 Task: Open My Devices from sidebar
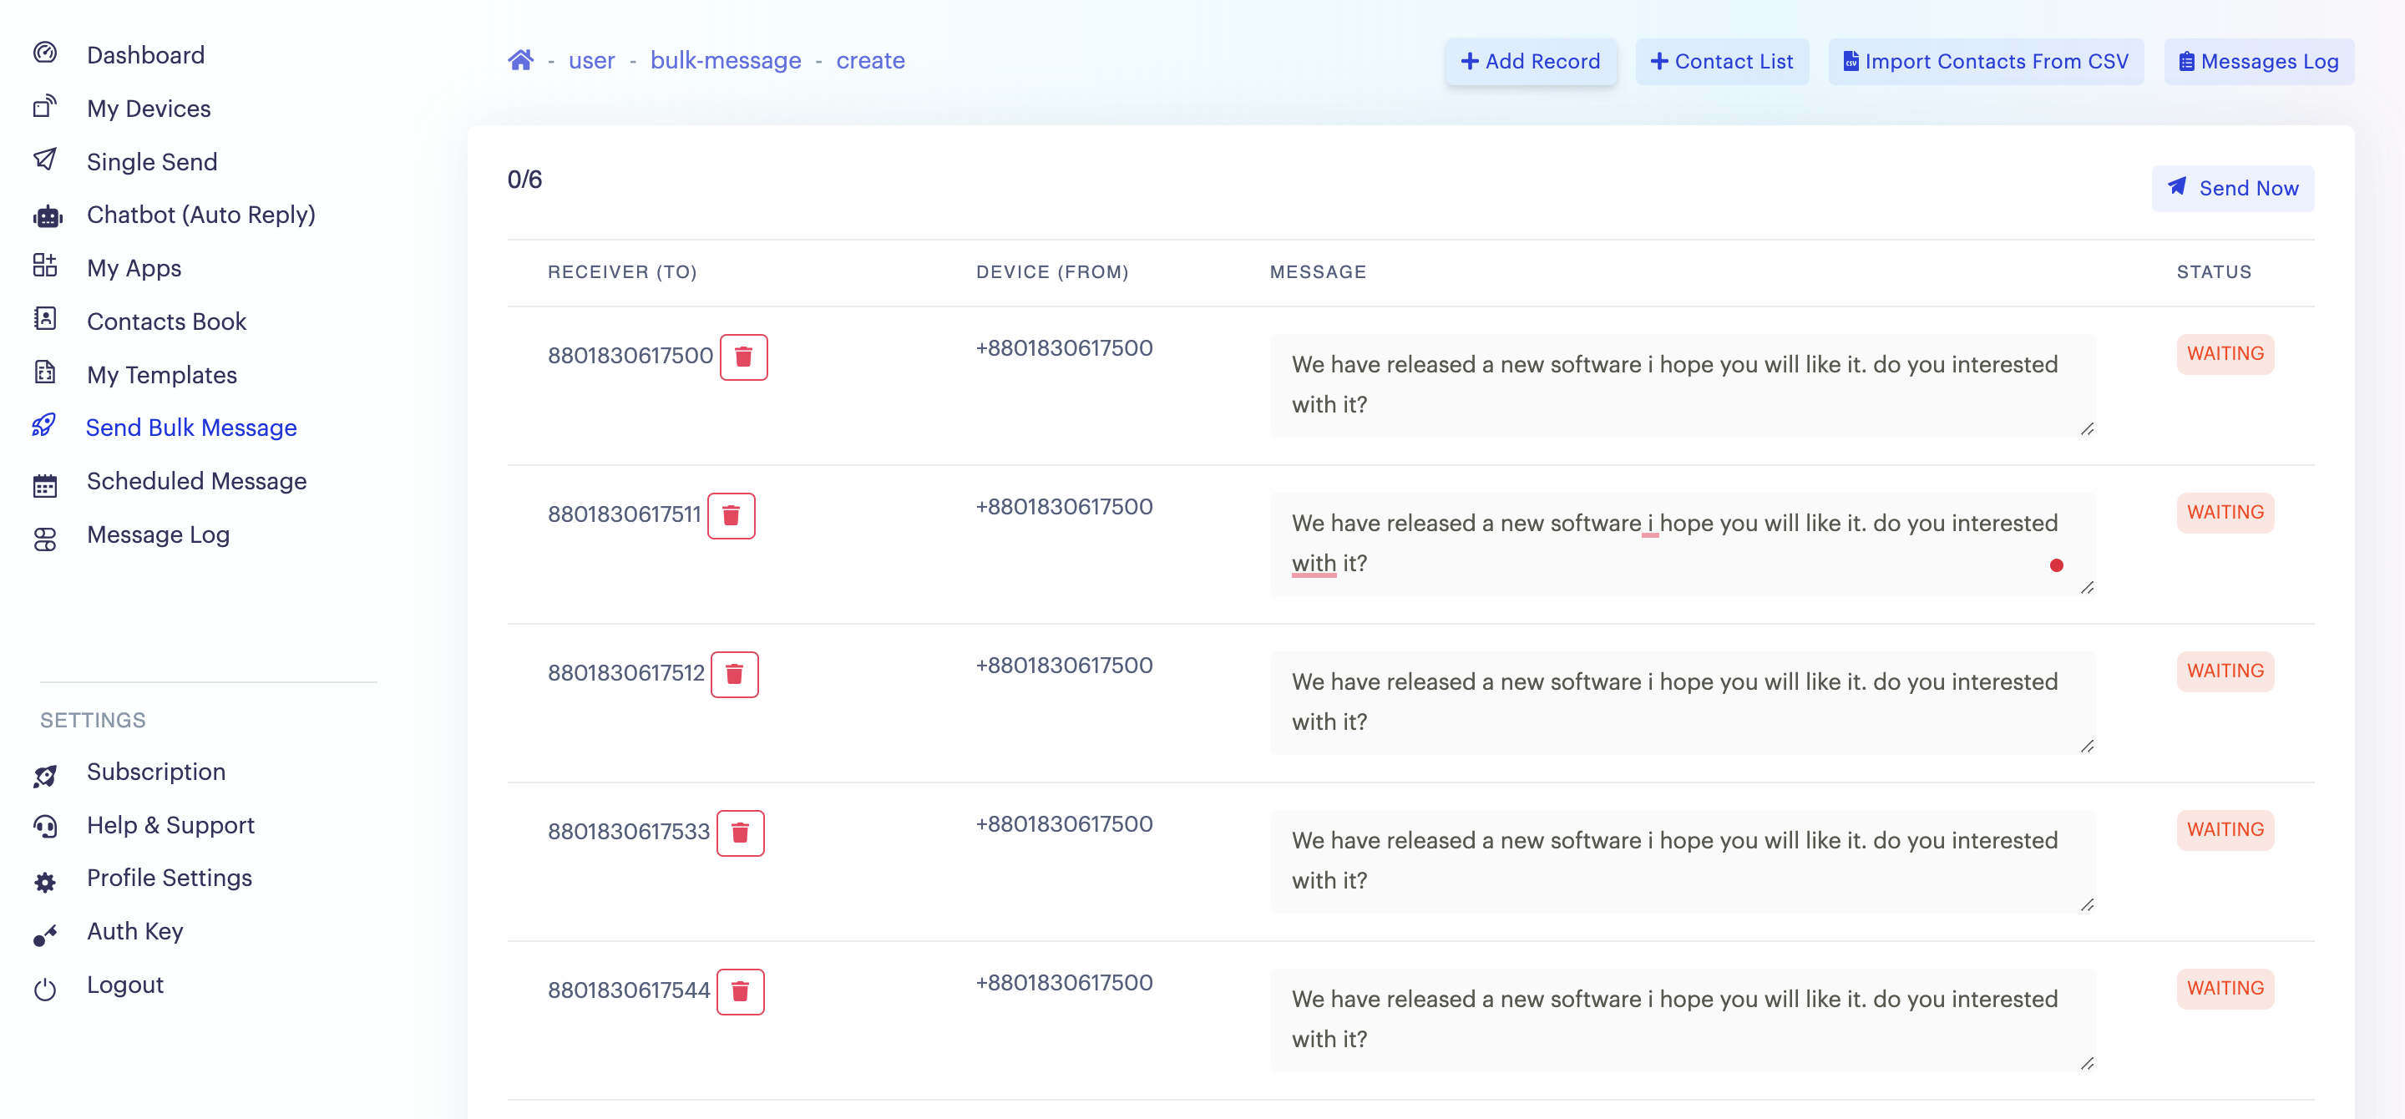click(x=149, y=109)
